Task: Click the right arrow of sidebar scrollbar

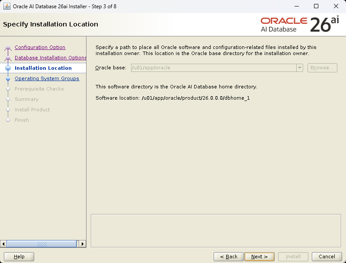Action: (x=83, y=244)
